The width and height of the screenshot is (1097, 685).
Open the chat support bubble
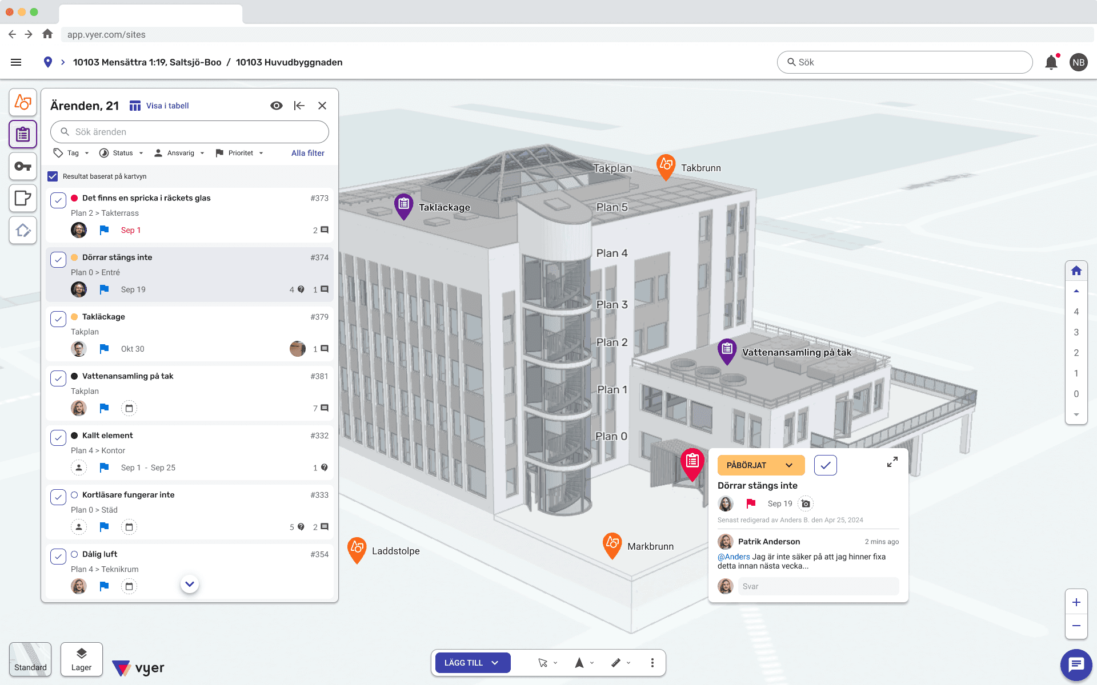(x=1076, y=664)
